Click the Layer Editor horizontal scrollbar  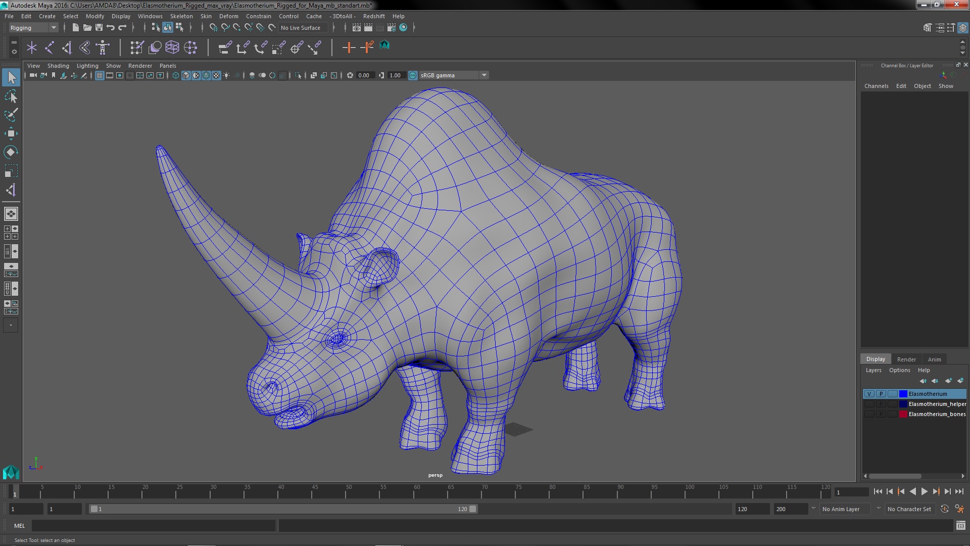tap(895, 476)
